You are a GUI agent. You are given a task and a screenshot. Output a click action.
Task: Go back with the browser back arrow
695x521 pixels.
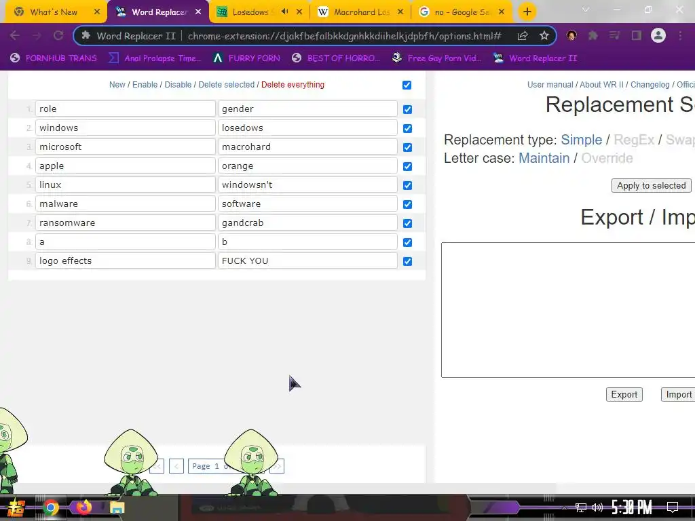[x=15, y=35]
